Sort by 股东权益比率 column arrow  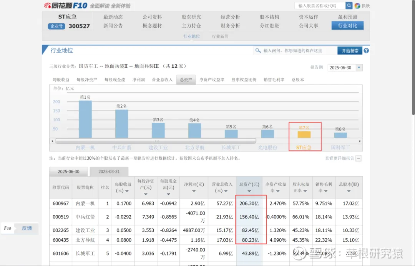[305, 191]
